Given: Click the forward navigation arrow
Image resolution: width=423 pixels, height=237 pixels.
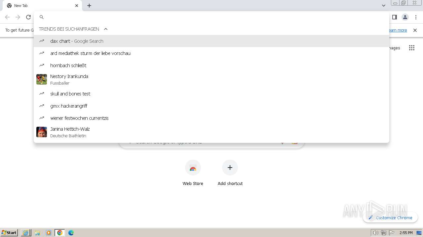Looking at the screenshot, I should pos(18,17).
